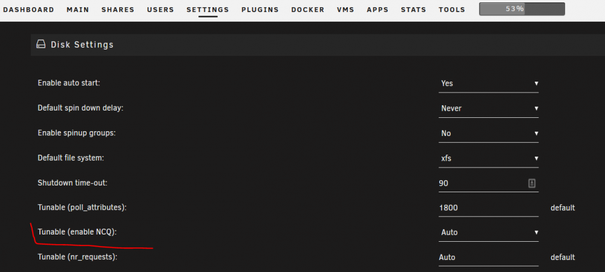The image size is (605, 272).
Task: Click the Shutdown time-out input field
Action: click(488, 183)
